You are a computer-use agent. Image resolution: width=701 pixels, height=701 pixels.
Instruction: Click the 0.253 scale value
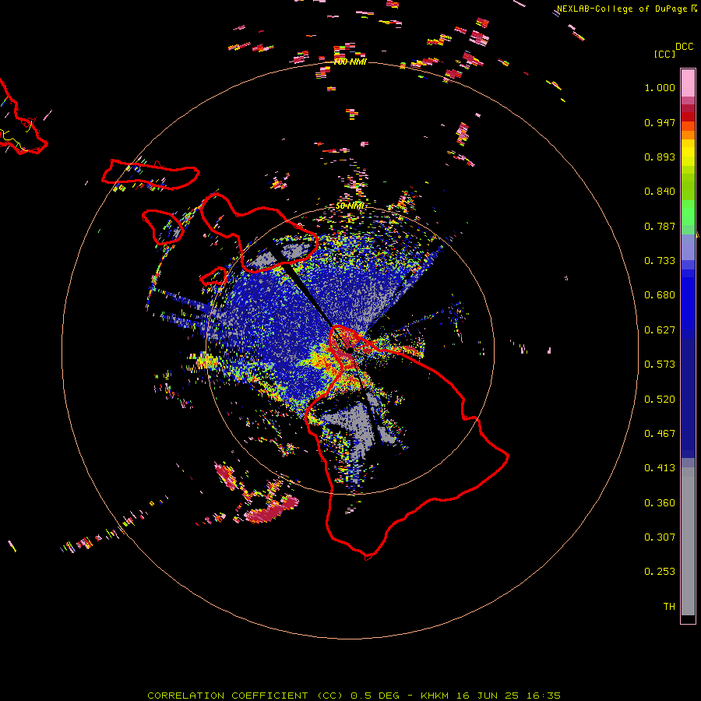(660, 572)
